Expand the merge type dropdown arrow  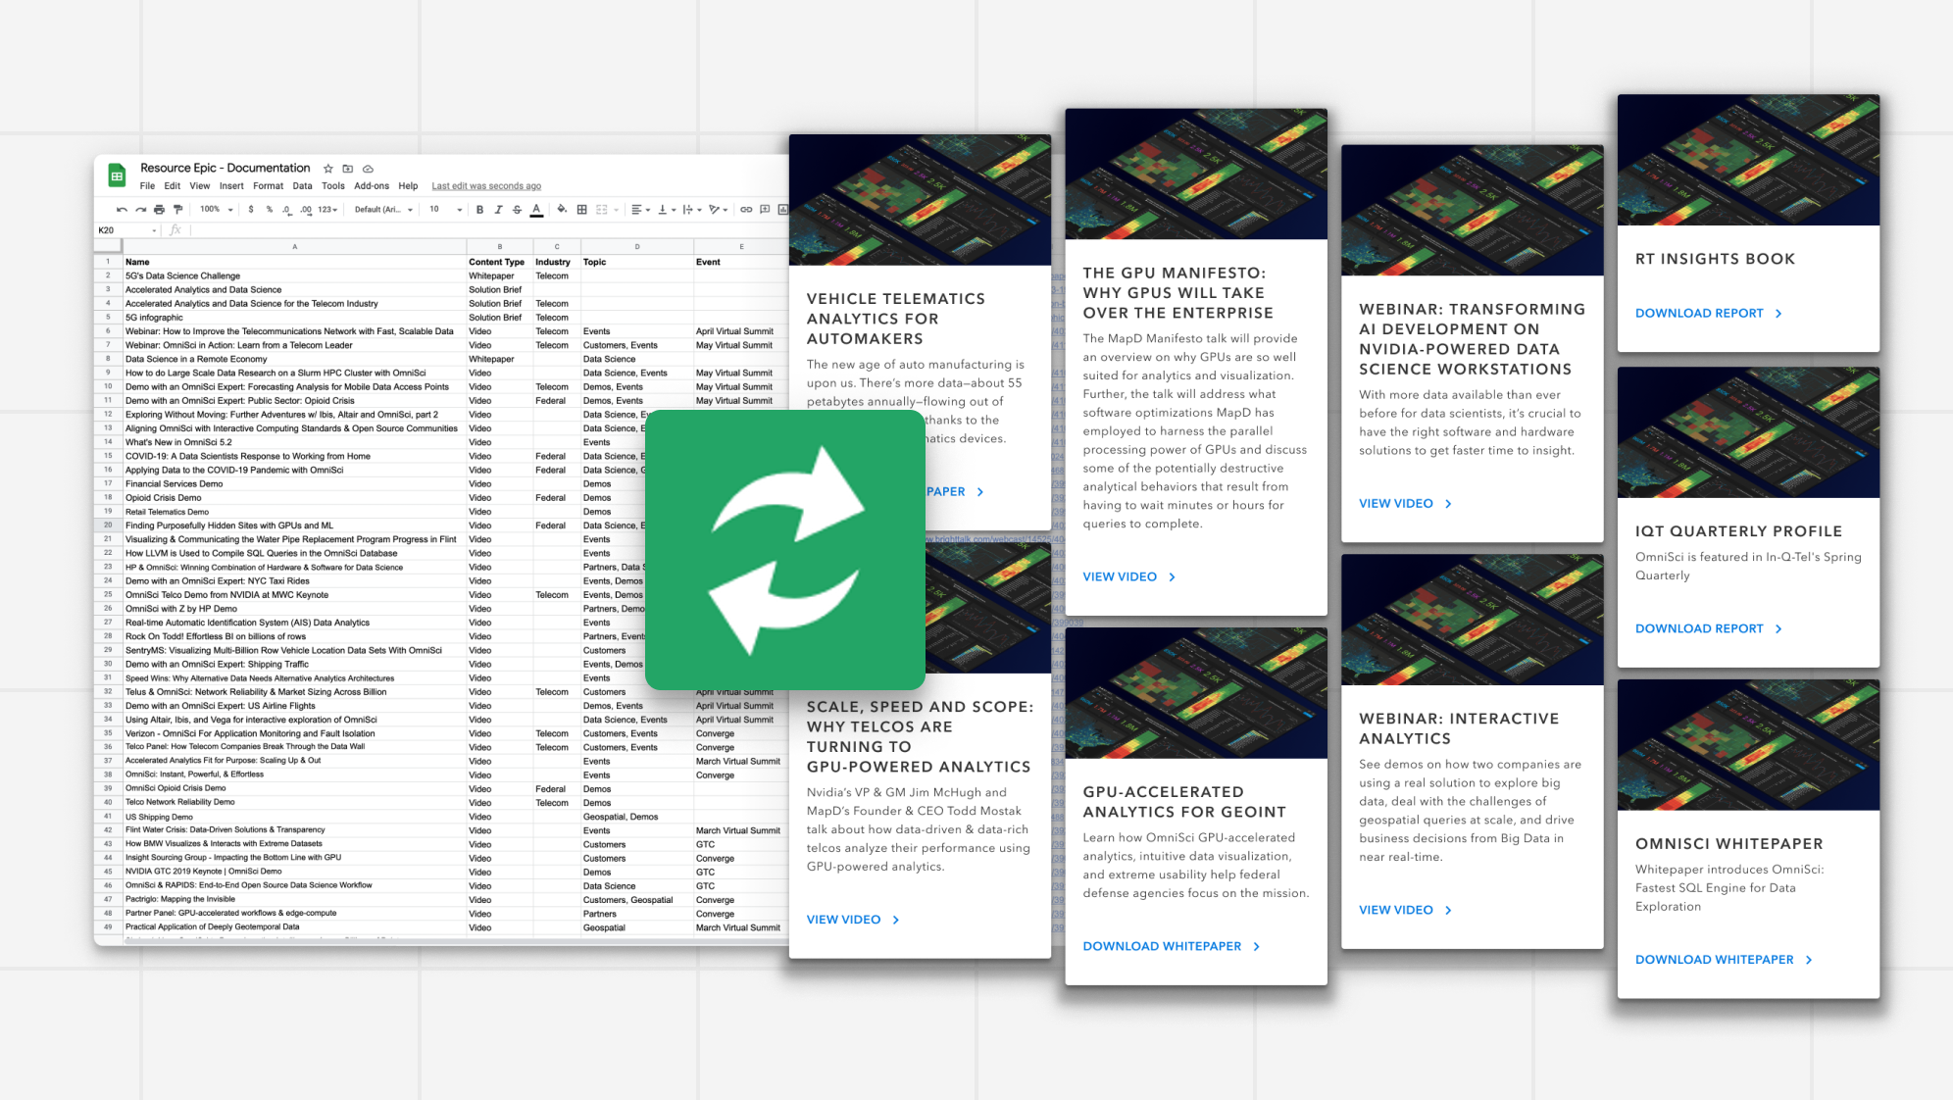(617, 210)
